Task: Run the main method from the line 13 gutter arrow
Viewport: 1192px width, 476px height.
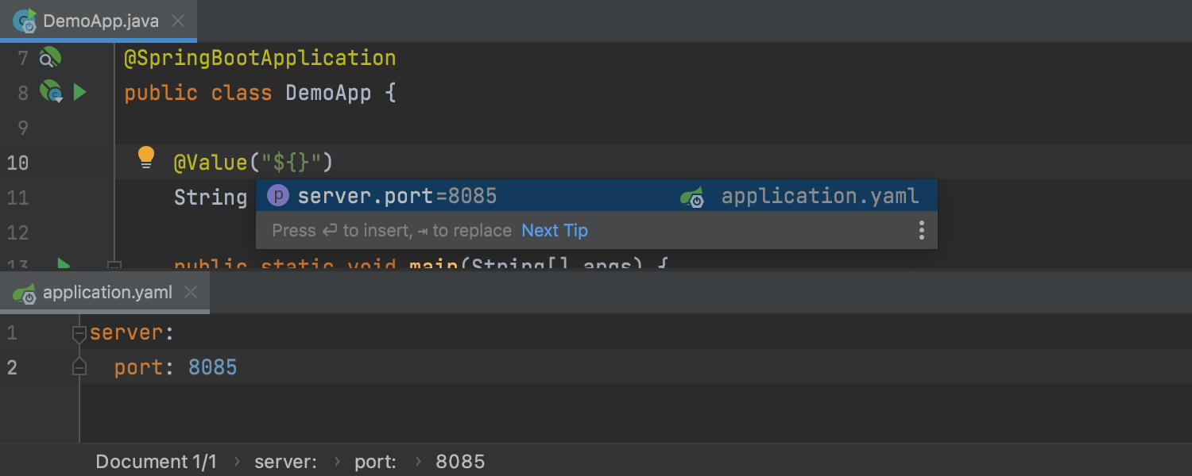Action: click(64, 264)
